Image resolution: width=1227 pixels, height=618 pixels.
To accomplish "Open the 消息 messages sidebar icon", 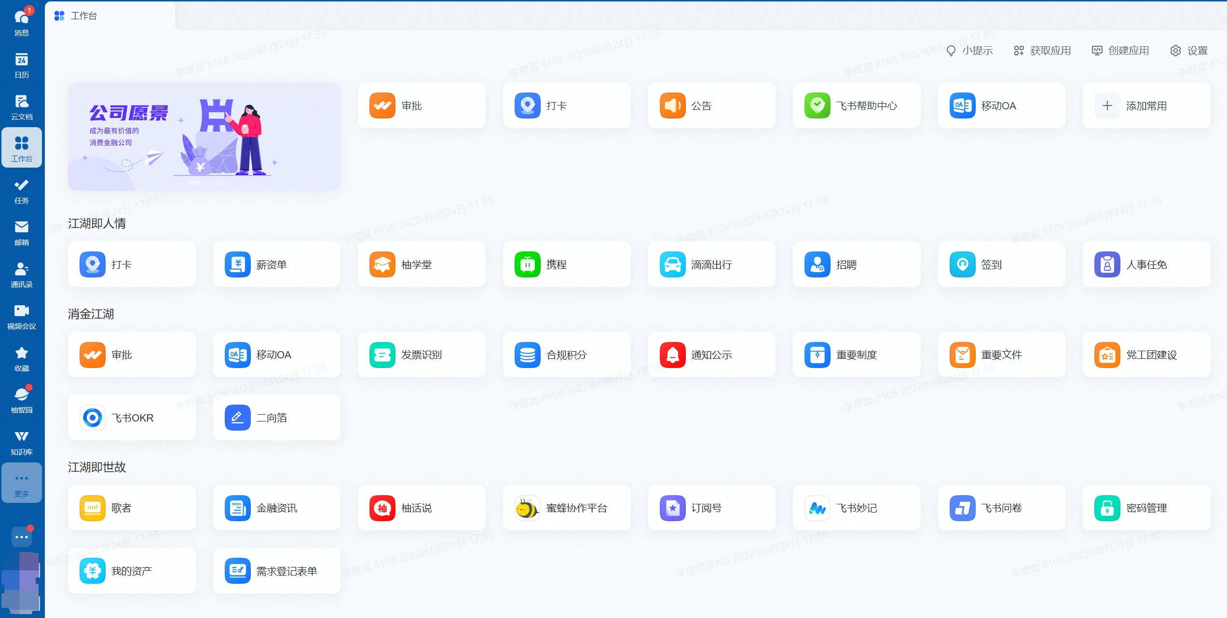I will click(22, 23).
